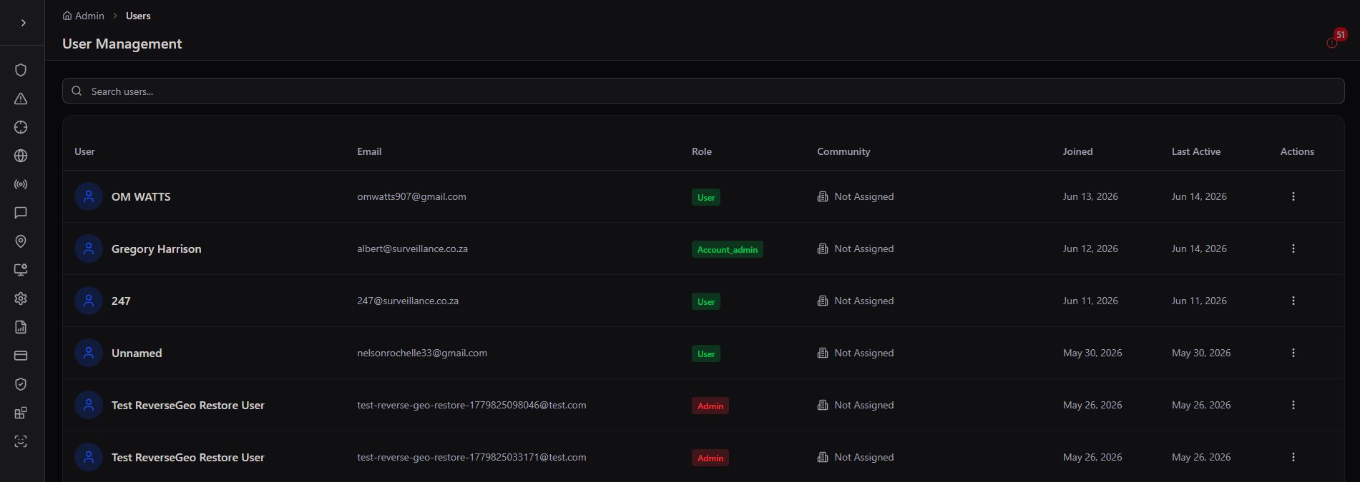This screenshot has height=482, width=1360.
Task: Click the Account_admin role badge
Action: pyautogui.click(x=727, y=249)
